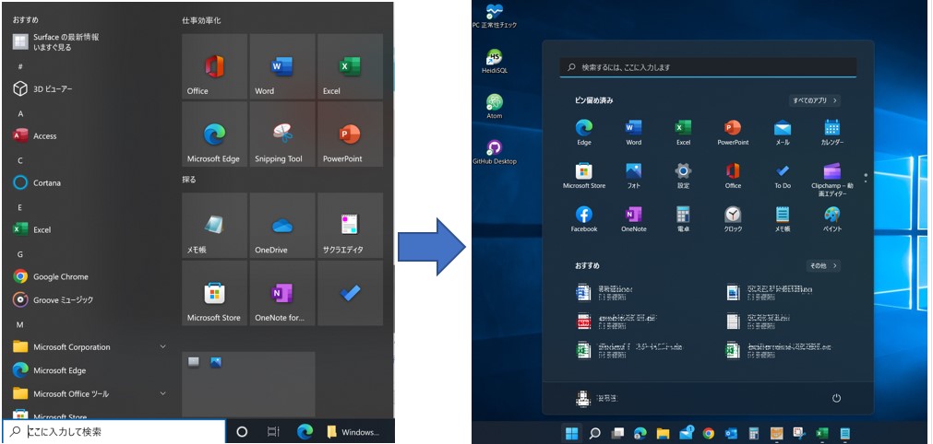Launch the サクラエディタ tile
The height and width of the screenshot is (444, 933).
click(350, 226)
